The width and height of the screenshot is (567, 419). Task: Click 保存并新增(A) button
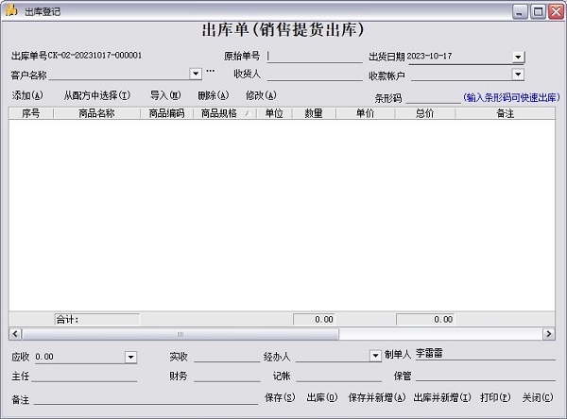coord(377,397)
